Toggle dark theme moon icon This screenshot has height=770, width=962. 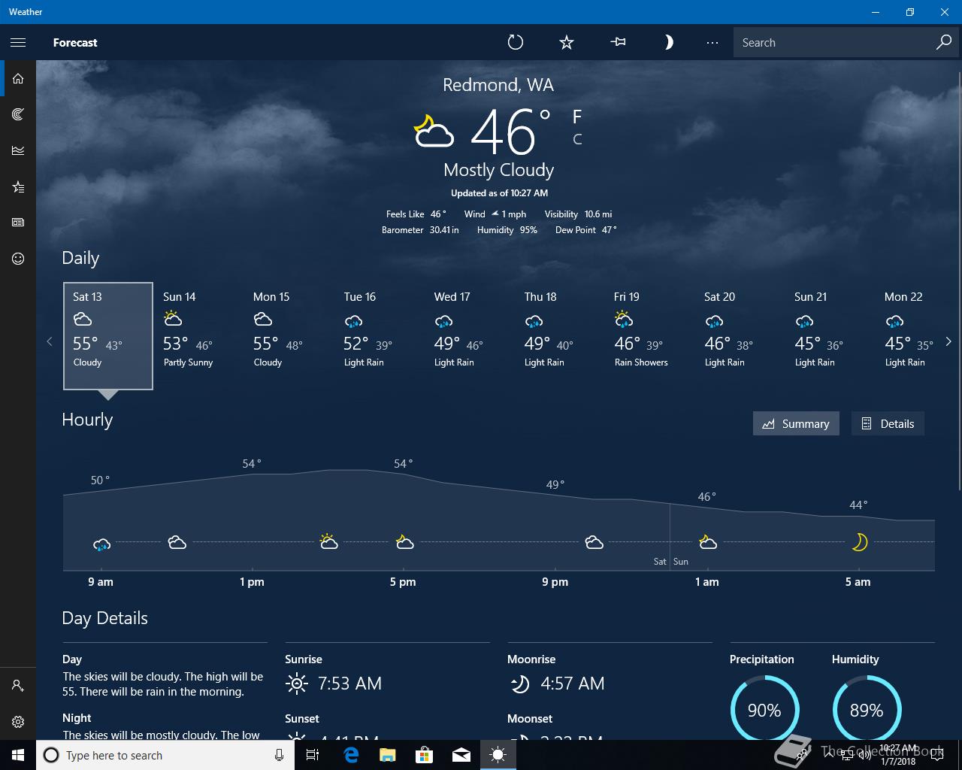pyautogui.click(x=668, y=43)
